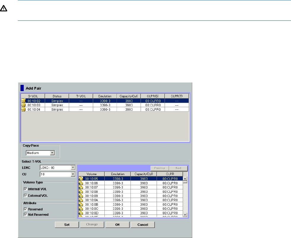Viewport: 291px width, 238px height.
Task: Click the icon of T-VOL 00:10:05
Action: pyautogui.click(x=81, y=179)
